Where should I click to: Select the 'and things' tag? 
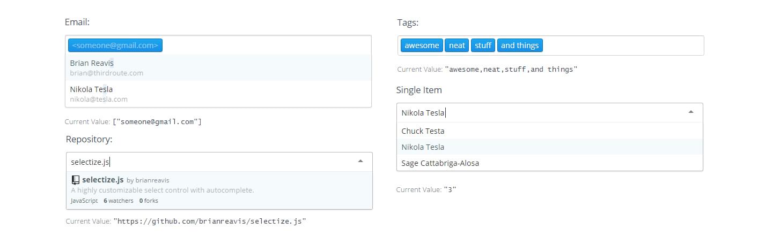(x=519, y=45)
